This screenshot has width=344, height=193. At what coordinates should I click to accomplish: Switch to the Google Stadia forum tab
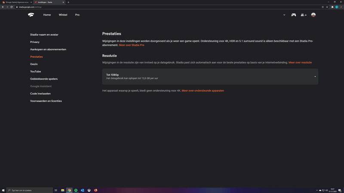[x=17, y=2]
